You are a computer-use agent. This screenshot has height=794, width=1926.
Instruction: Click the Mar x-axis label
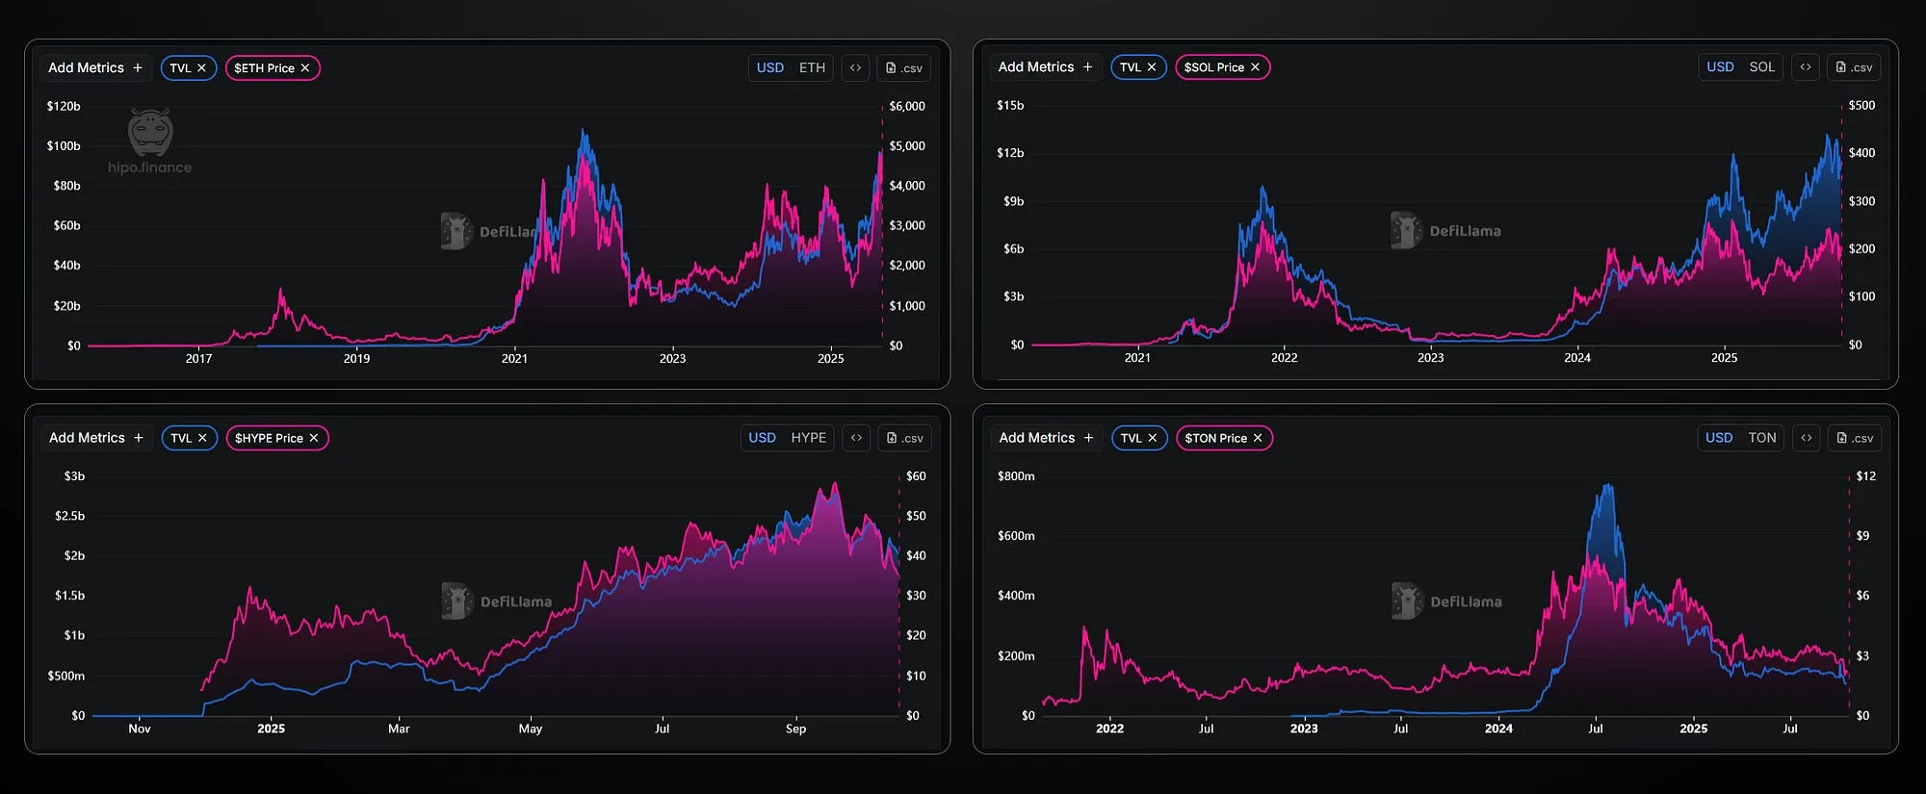pos(399,729)
